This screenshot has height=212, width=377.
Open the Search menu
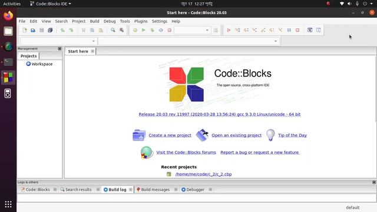point(61,21)
